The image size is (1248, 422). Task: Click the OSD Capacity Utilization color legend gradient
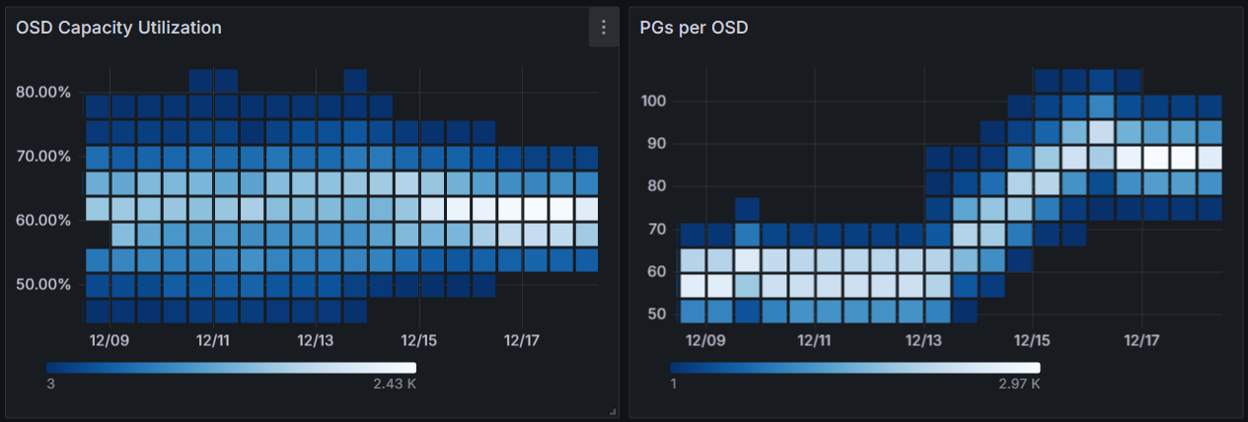click(231, 368)
